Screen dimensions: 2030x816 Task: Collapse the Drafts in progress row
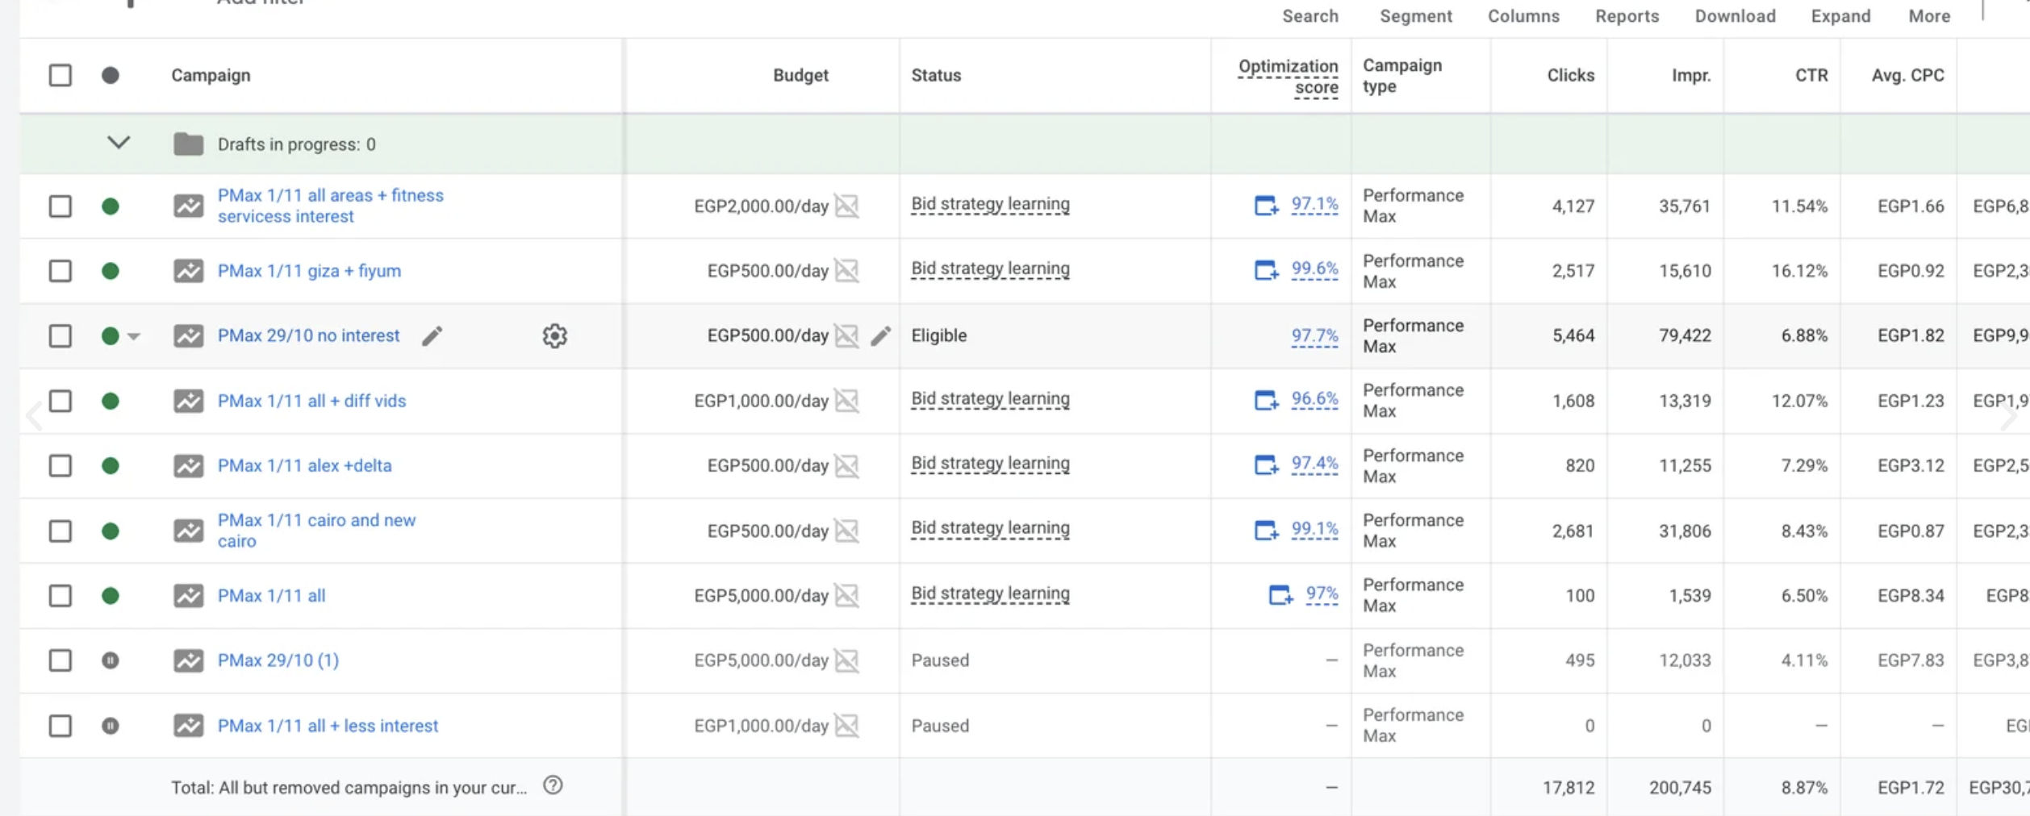(x=119, y=144)
